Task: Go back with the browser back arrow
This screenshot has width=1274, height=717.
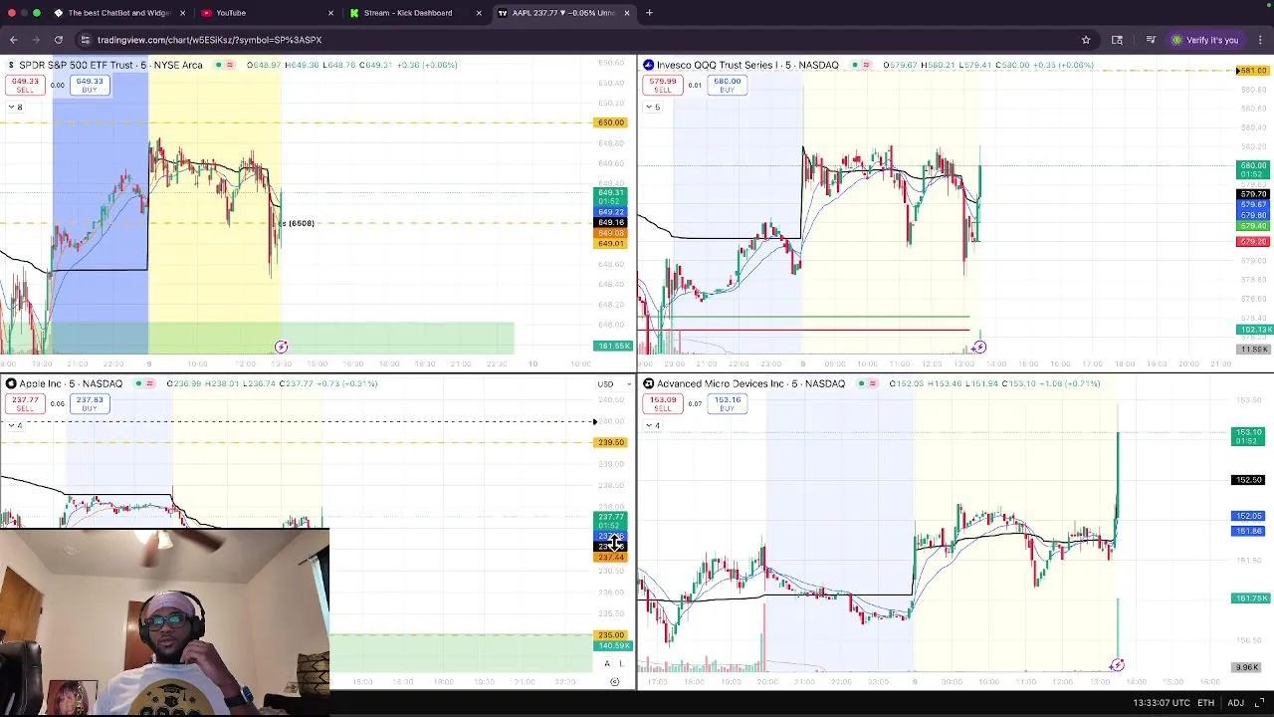Action: [13, 40]
